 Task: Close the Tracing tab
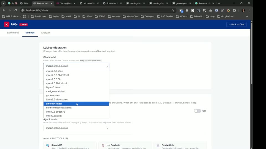coord(75,3)
